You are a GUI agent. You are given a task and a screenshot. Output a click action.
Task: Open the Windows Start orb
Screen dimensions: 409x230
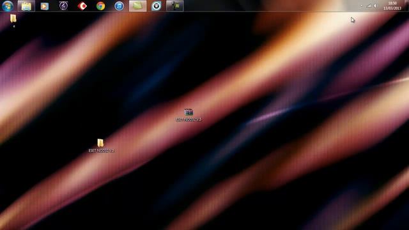(8, 6)
